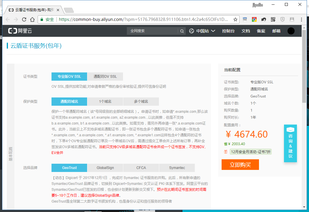Open 邮箱 in top navigation
309x212 pixels.
276,31
